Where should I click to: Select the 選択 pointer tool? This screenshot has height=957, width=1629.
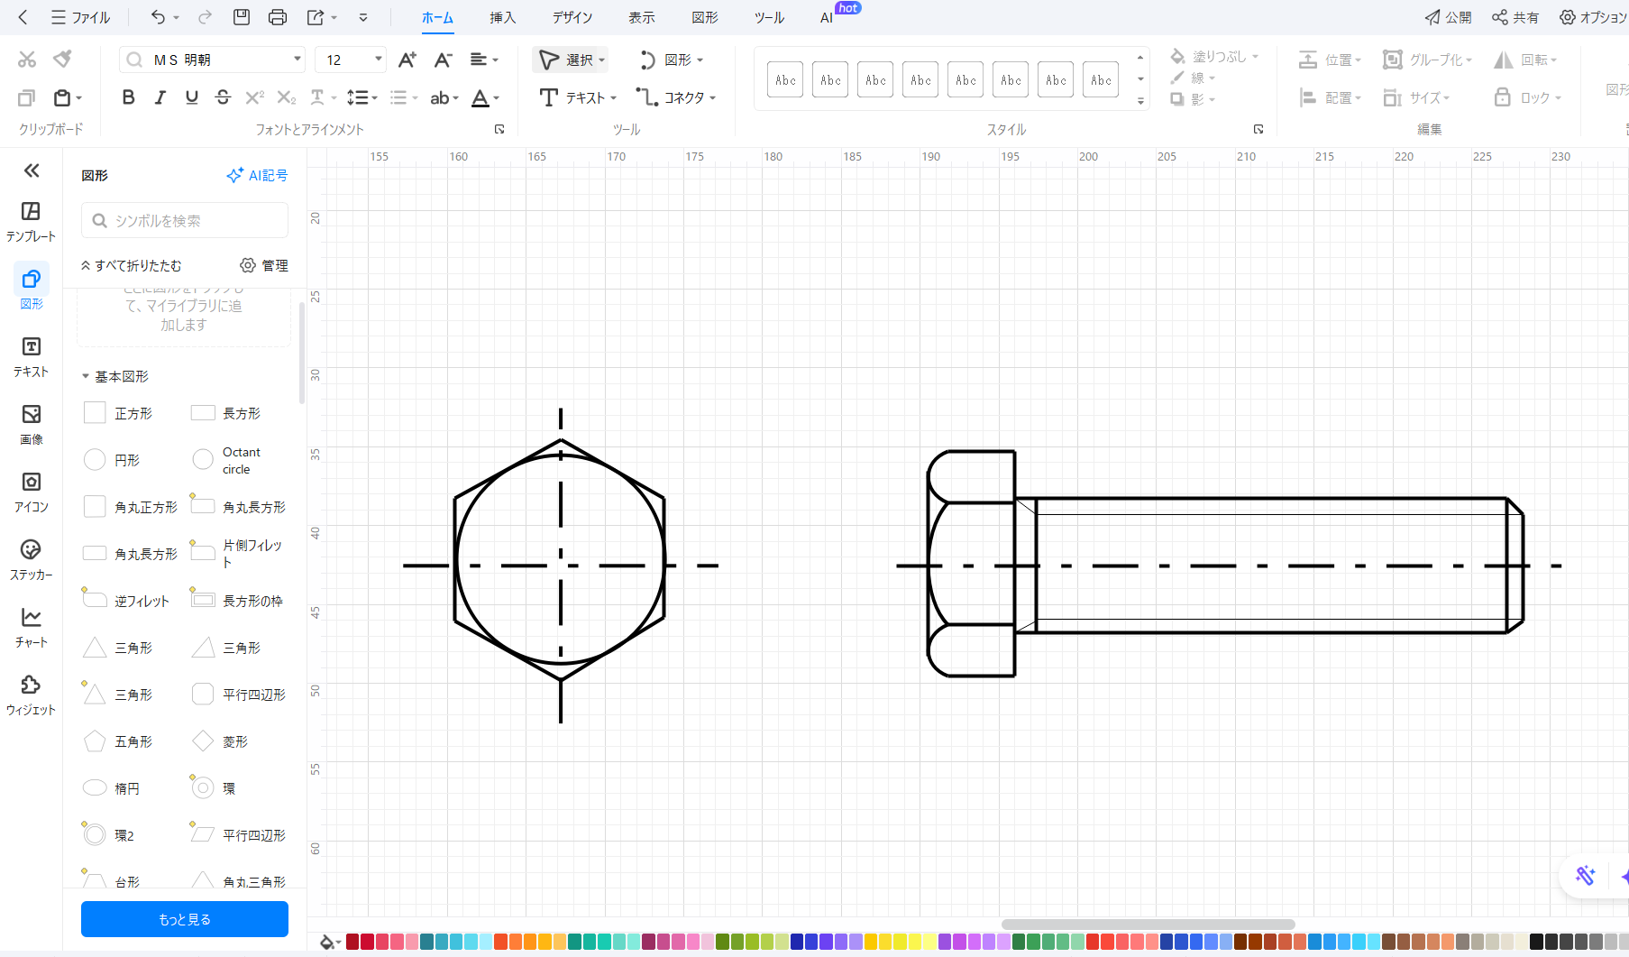pos(572,60)
